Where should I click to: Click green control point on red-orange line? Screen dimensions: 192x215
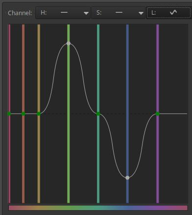tap(24, 114)
